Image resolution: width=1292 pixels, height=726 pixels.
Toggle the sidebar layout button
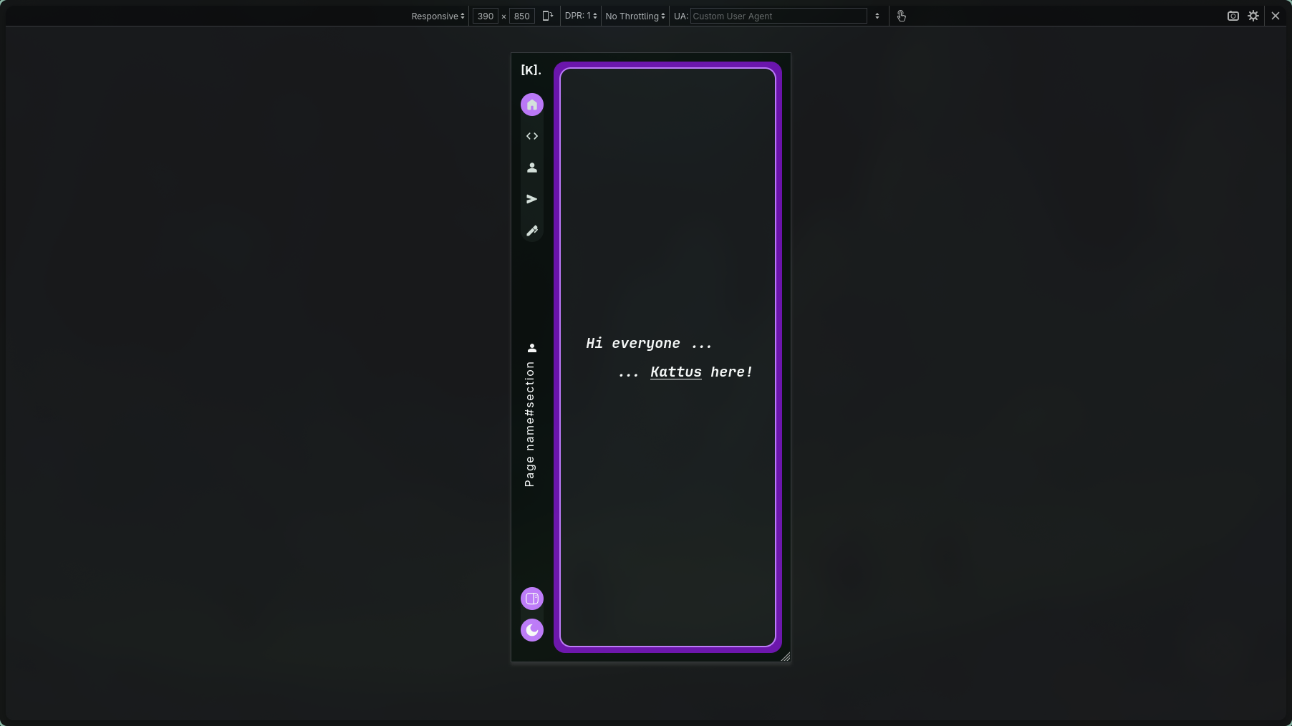click(x=532, y=599)
